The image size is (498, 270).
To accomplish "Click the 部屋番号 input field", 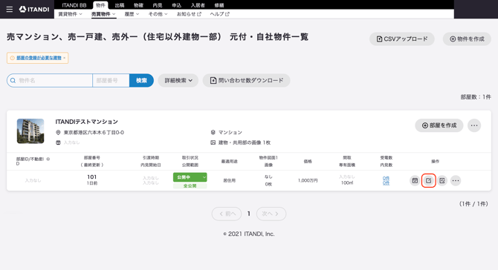I will (x=111, y=81).
